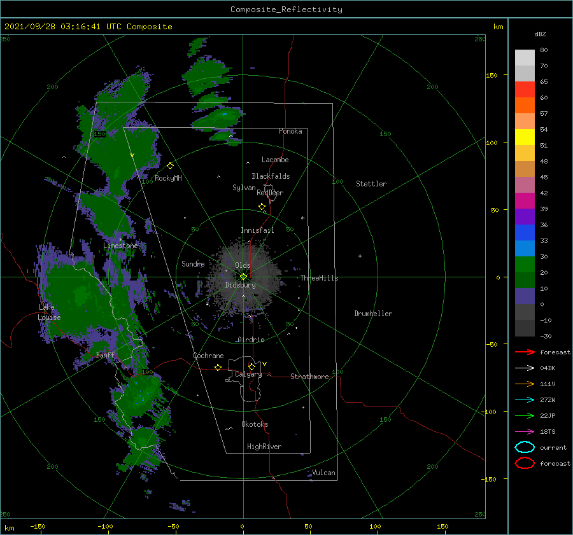Click the cyan 27ZW arrow in legend
Viewport: 573px width, 535px height.
pyautogui.click(x=525, y=400)
